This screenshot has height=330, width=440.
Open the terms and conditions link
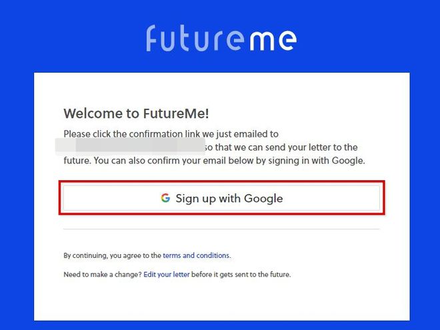click(196, 255)
